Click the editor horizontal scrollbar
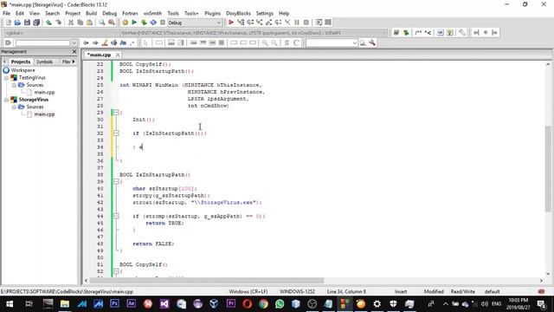This screenshot has height=312, width=554. click(207, 281)
